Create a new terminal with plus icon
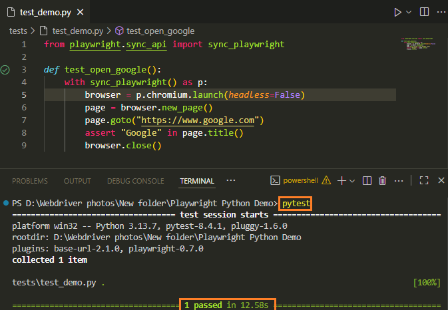The width and height of the screenshot is (448, 310). tap(341, 181)
